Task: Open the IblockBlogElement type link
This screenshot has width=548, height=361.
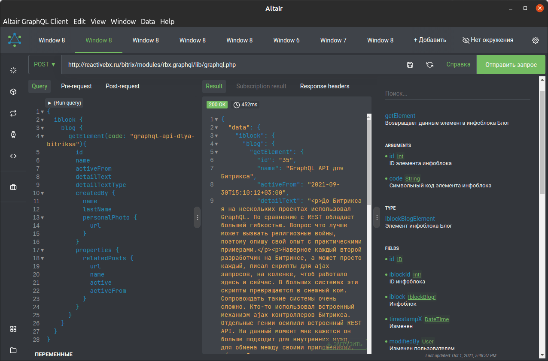Action: pos(410,219)
